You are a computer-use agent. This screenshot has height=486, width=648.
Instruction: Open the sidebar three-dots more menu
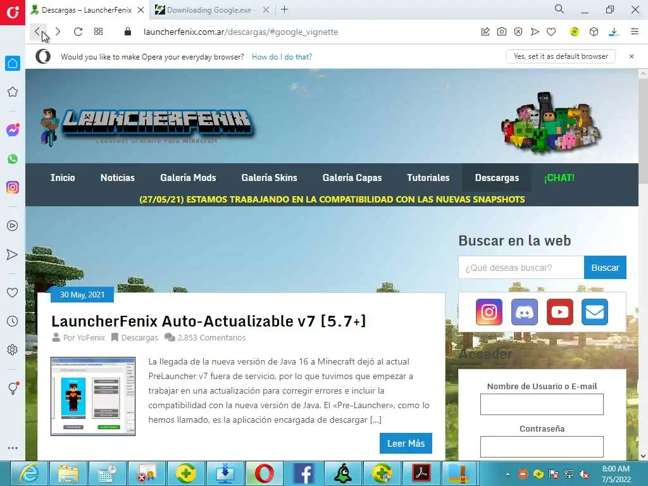click(13, 448)
